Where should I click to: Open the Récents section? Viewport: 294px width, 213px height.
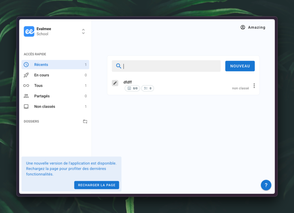pyautogui.click(x=55, y=65)
